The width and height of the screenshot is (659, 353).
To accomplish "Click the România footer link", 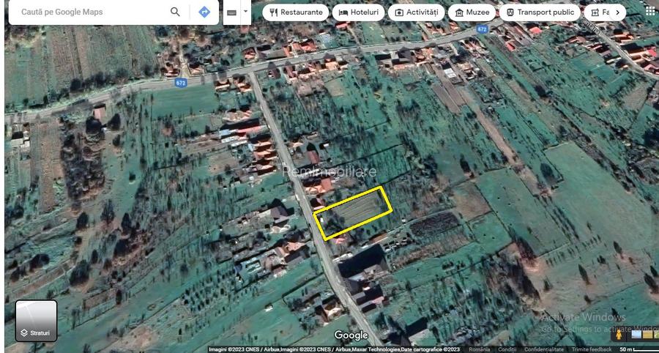I will [x=480, y=349].
